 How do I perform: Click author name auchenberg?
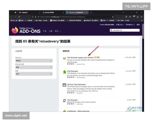(81, 78)
